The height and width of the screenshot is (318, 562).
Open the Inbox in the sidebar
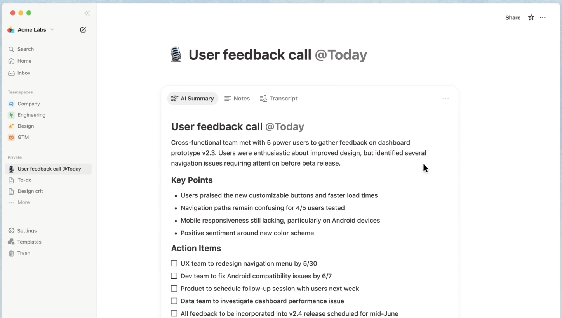(23, 73)
